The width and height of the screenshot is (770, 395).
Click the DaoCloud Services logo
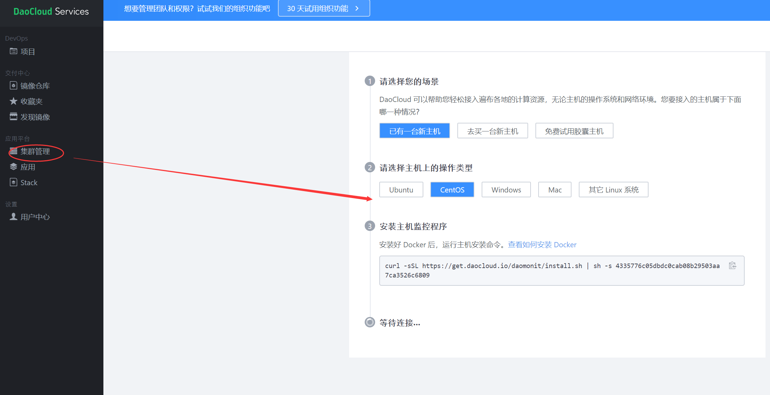coord(51,11)
